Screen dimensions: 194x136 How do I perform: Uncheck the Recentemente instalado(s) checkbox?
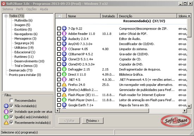(11, 123)
